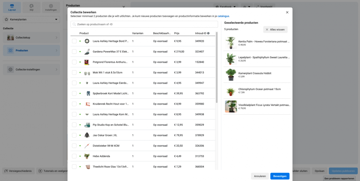
Task: Click the Inhoud-ID 378929 cell
Action: point(199,135)
